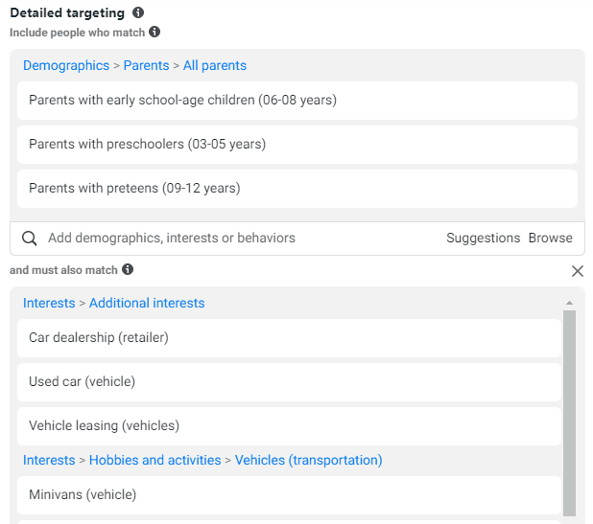Click the scroll up arrow in interests list
Screen dimensions: 593x524
click(570, 303)
